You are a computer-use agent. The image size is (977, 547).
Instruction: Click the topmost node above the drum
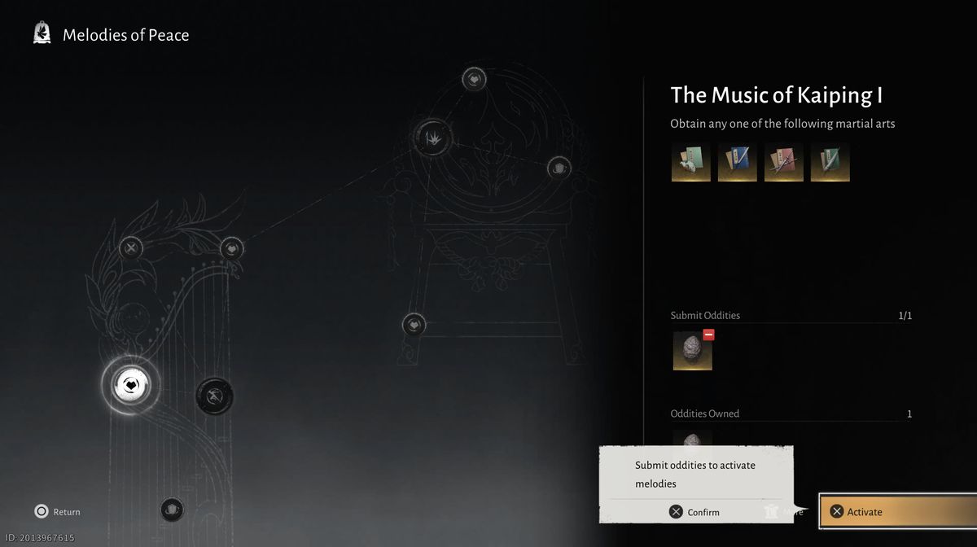pyautogui.click(x=474, y=79)
